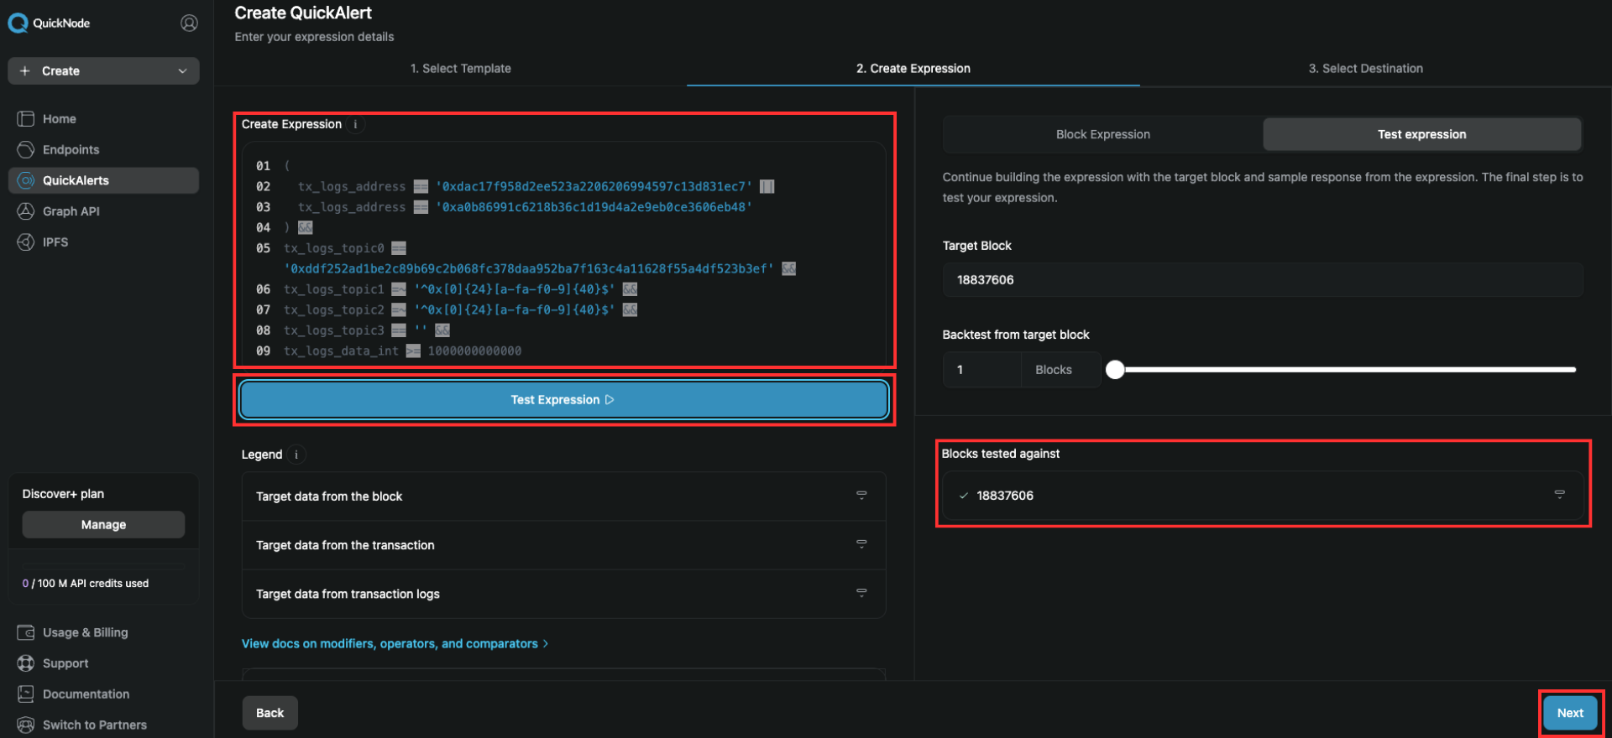Click the IPFS sidebar icon
Viewport: 1612px width, 738px height.
[x=26, y=242]
